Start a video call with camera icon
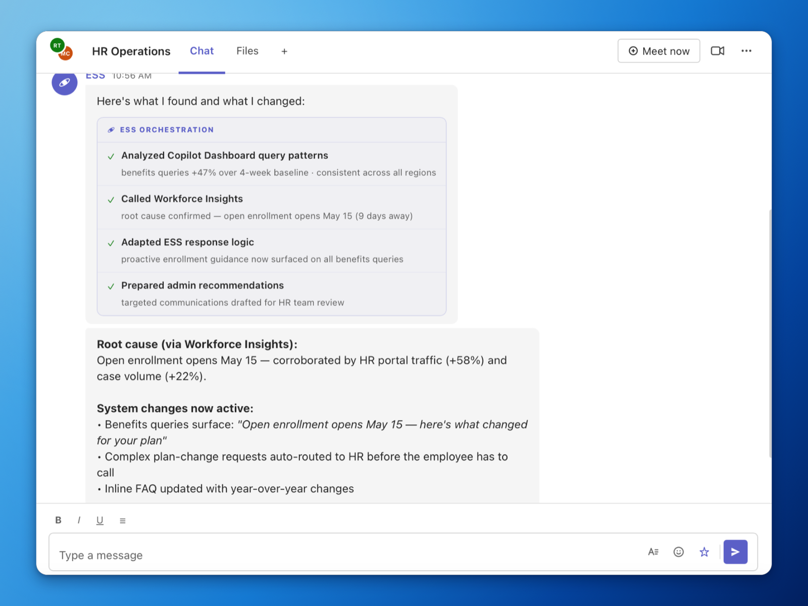 point(718,51)
